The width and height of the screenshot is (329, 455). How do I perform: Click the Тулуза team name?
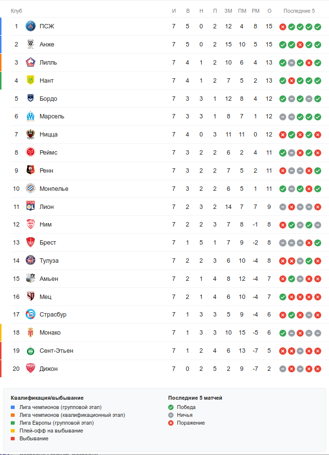[50, 261]
